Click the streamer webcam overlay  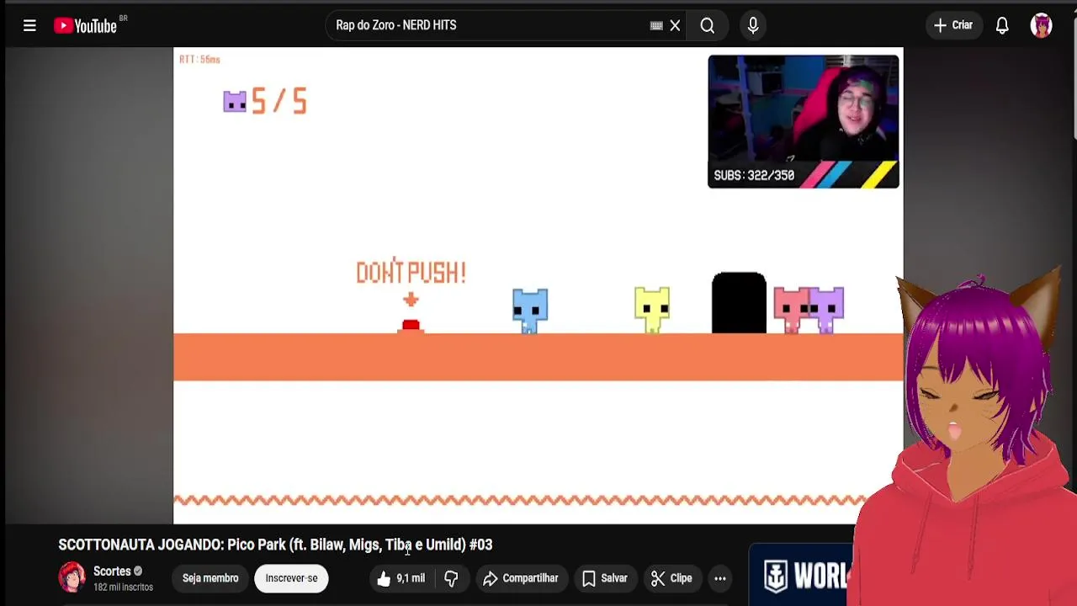coord(804,121)
